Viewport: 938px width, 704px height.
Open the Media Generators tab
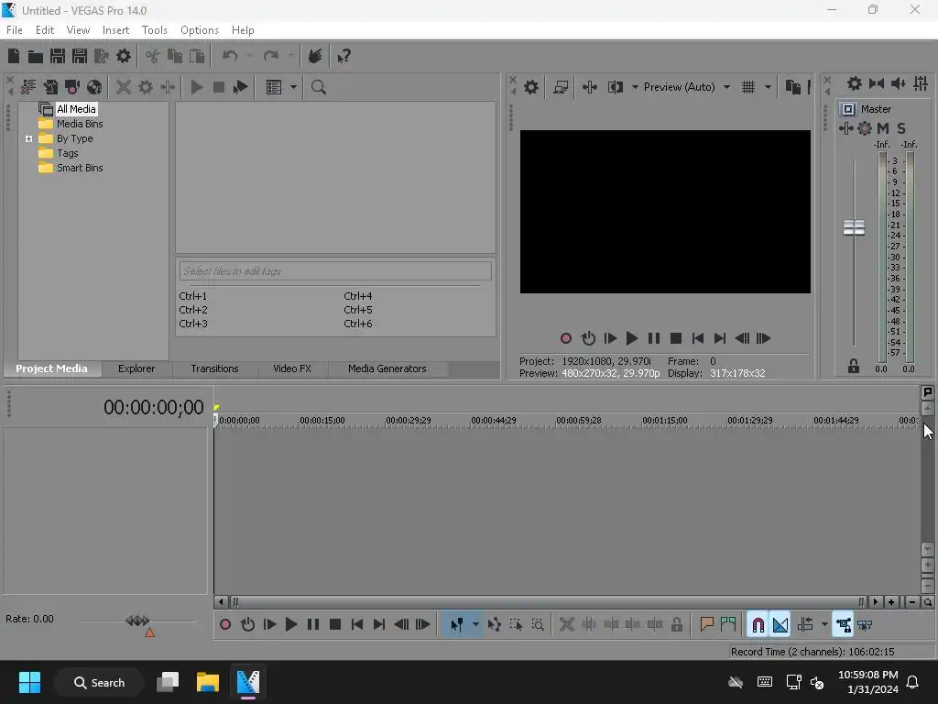tap(387, 368)
